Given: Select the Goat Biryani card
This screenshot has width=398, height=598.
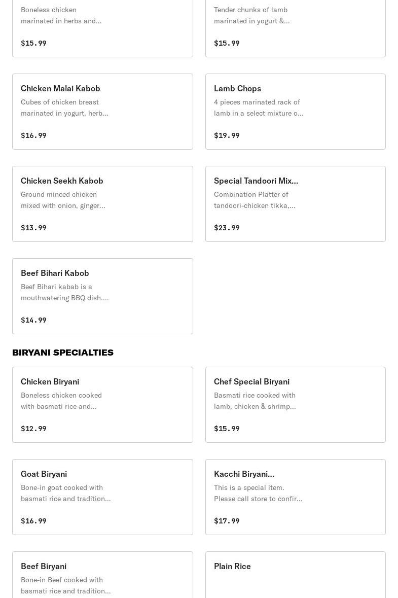Looking at the screenshot, I should (102, 497).
